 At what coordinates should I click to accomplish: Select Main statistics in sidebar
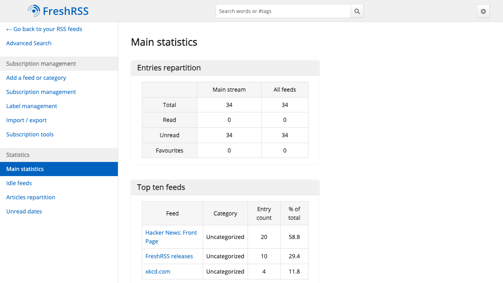coord(59,169)
